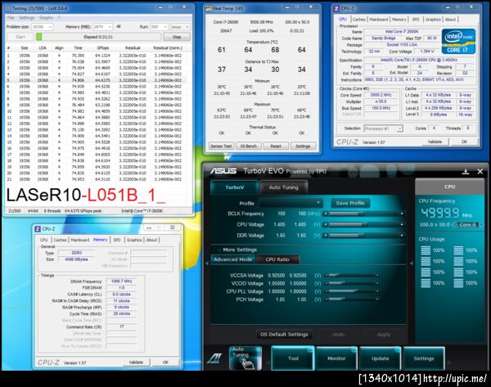This screenshot has height=387, width=491.
Task: Decrease VCCIO Voltage with the slider's left arrow
Action: [327, 283]
